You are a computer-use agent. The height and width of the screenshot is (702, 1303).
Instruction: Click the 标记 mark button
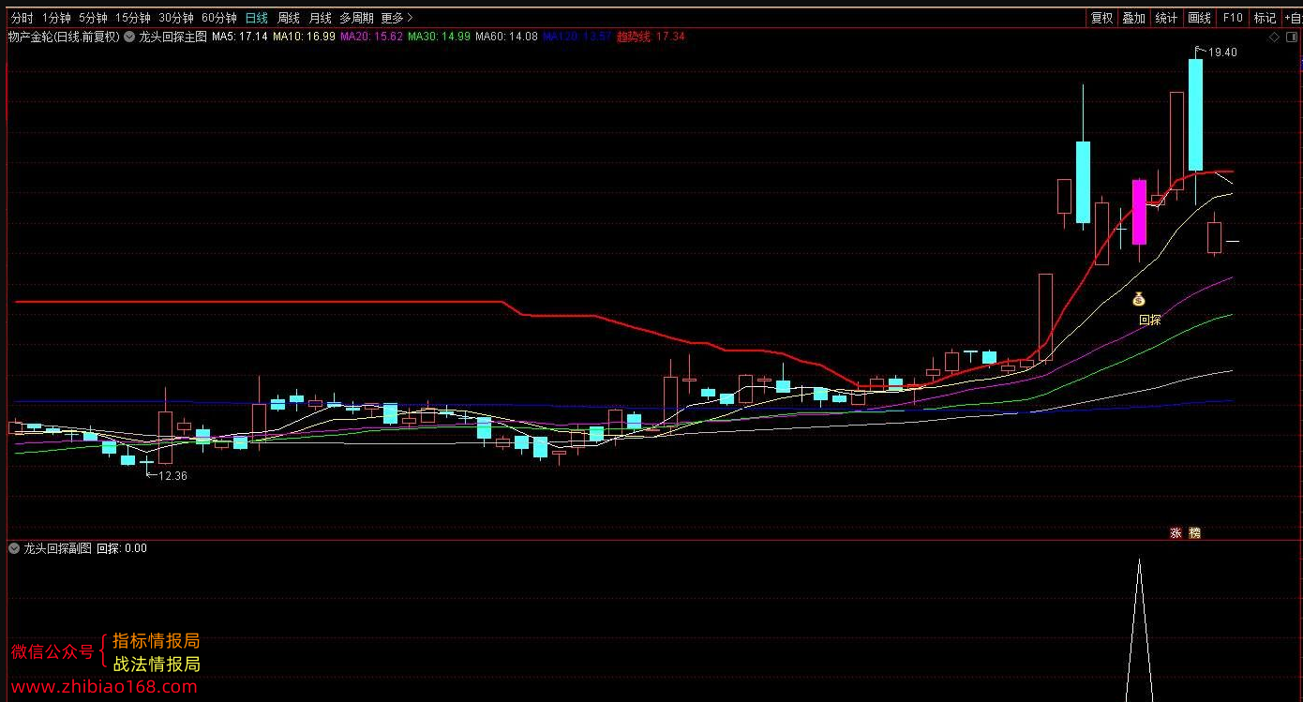pyautogui.click(x=1265, y=18)
